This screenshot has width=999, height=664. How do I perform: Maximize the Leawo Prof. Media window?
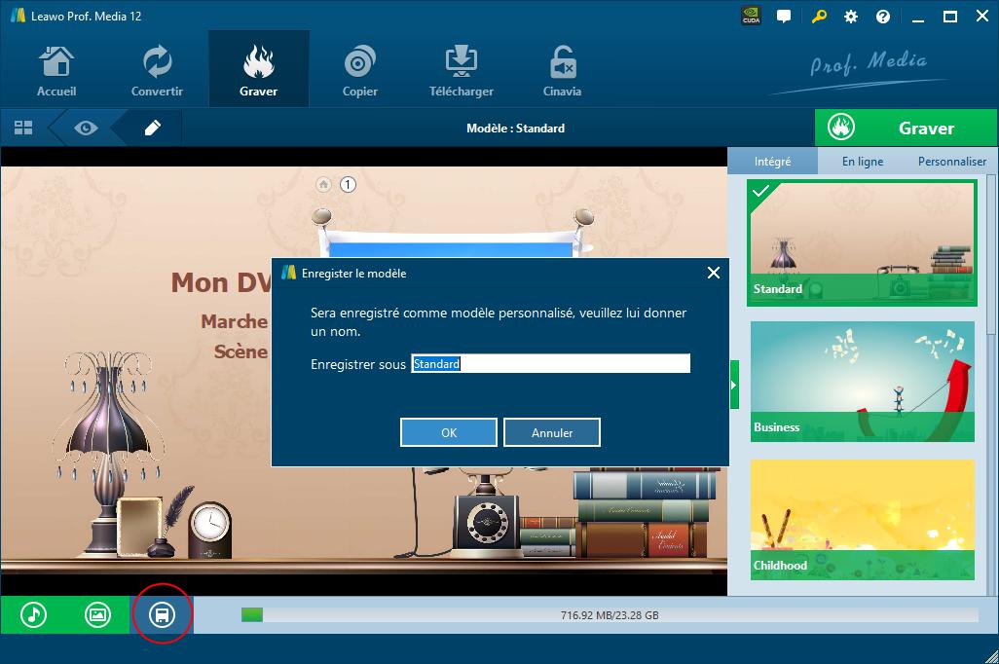950,17
